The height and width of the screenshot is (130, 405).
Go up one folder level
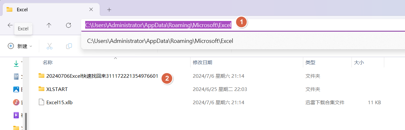[49, 25]
